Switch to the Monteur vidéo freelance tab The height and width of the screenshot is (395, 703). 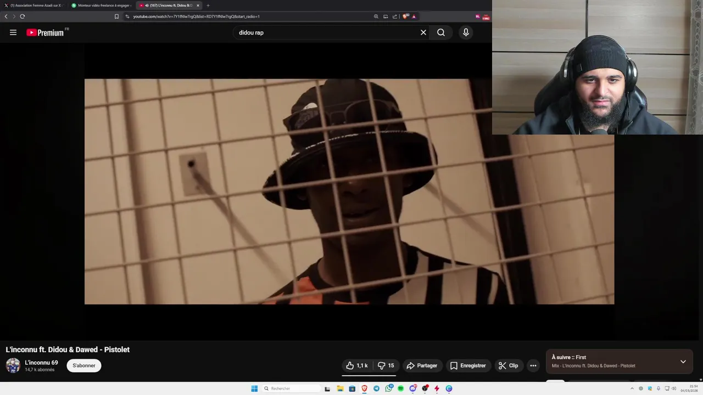point(102,5)
